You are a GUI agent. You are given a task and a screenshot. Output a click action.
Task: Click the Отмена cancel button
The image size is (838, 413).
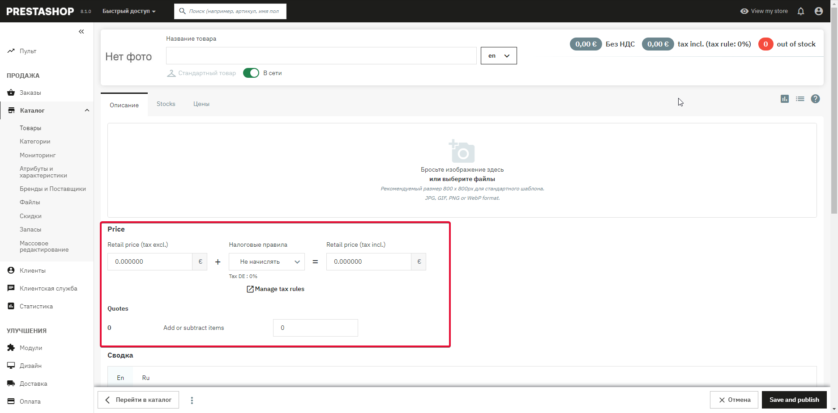tap(734, 400)
